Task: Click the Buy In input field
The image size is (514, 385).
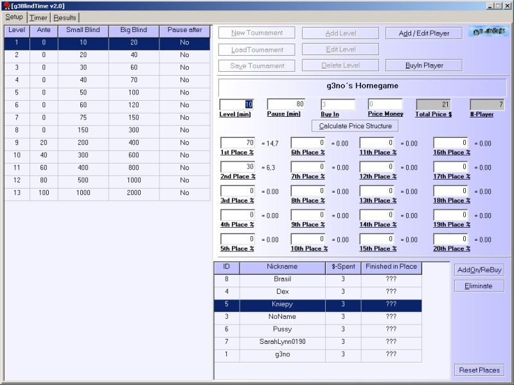Action: pos(338,105)
